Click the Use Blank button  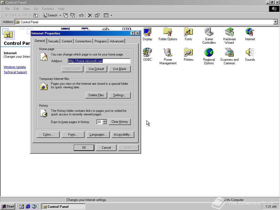point(120,69)
